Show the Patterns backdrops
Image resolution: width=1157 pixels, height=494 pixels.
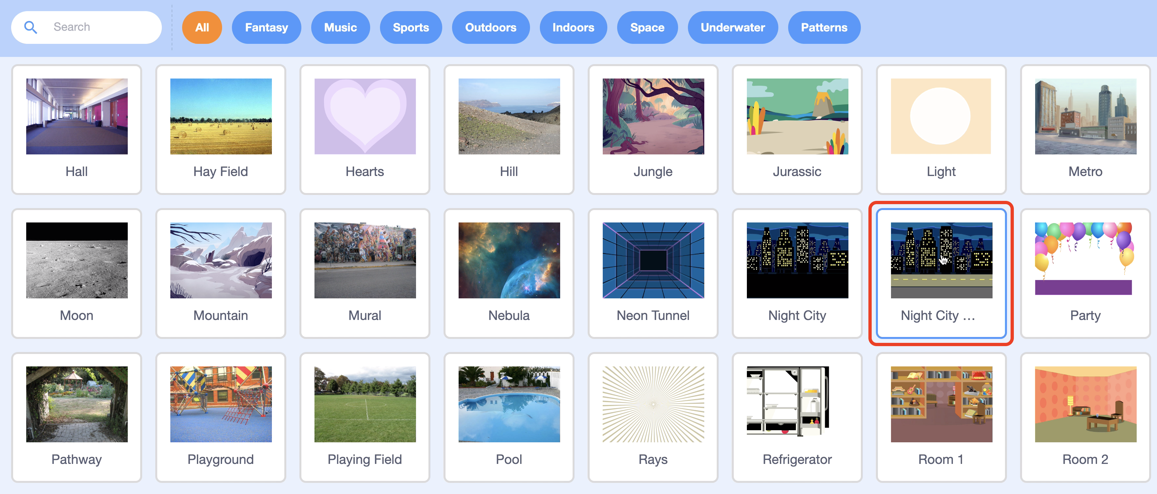(824, 27)
